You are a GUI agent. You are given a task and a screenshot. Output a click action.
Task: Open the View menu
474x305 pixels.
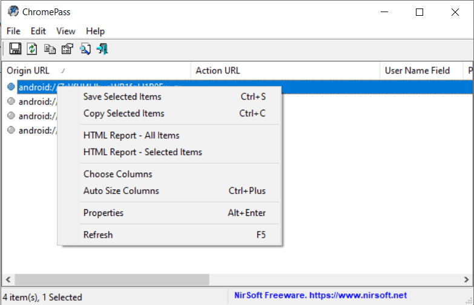tap(66, 31)
